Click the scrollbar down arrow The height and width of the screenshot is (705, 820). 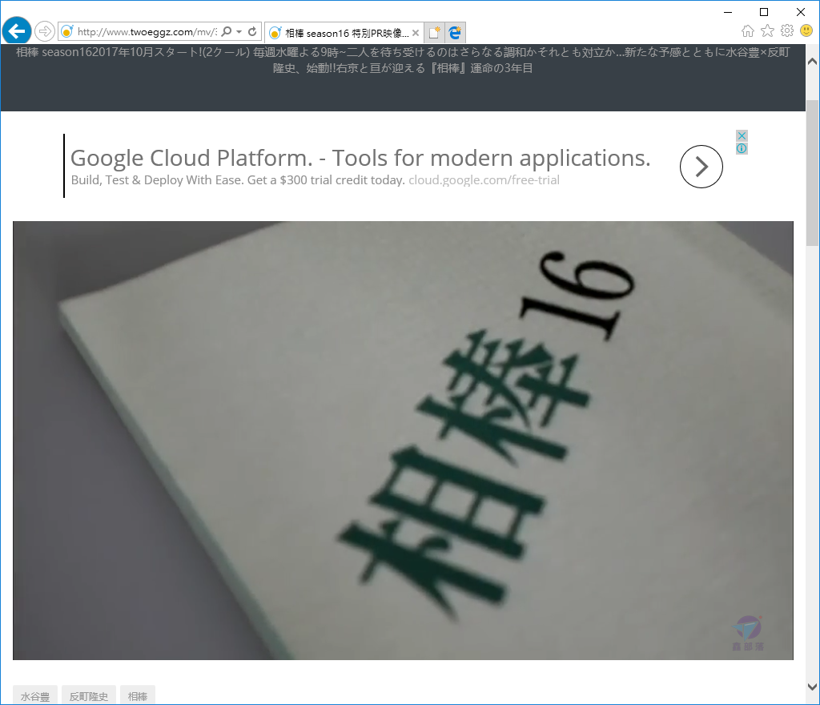point(812,687)
